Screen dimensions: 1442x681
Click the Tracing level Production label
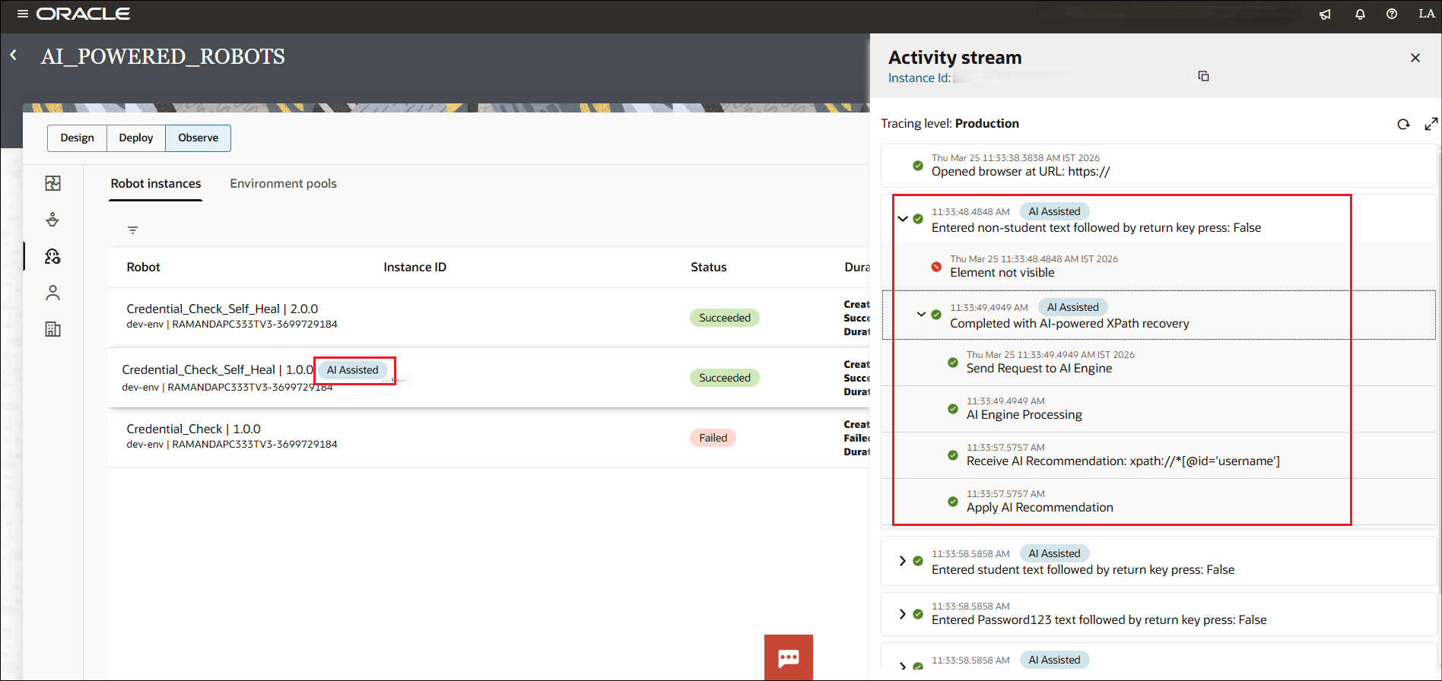tap(950, 123)
